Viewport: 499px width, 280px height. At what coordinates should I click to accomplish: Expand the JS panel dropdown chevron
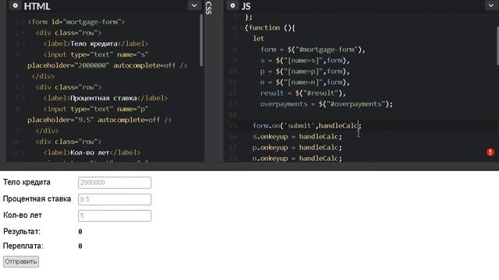tap(492, 5)
